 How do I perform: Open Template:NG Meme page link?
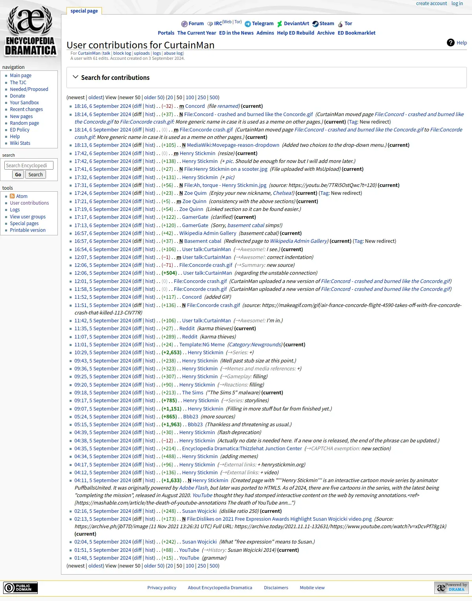(202, 345)
